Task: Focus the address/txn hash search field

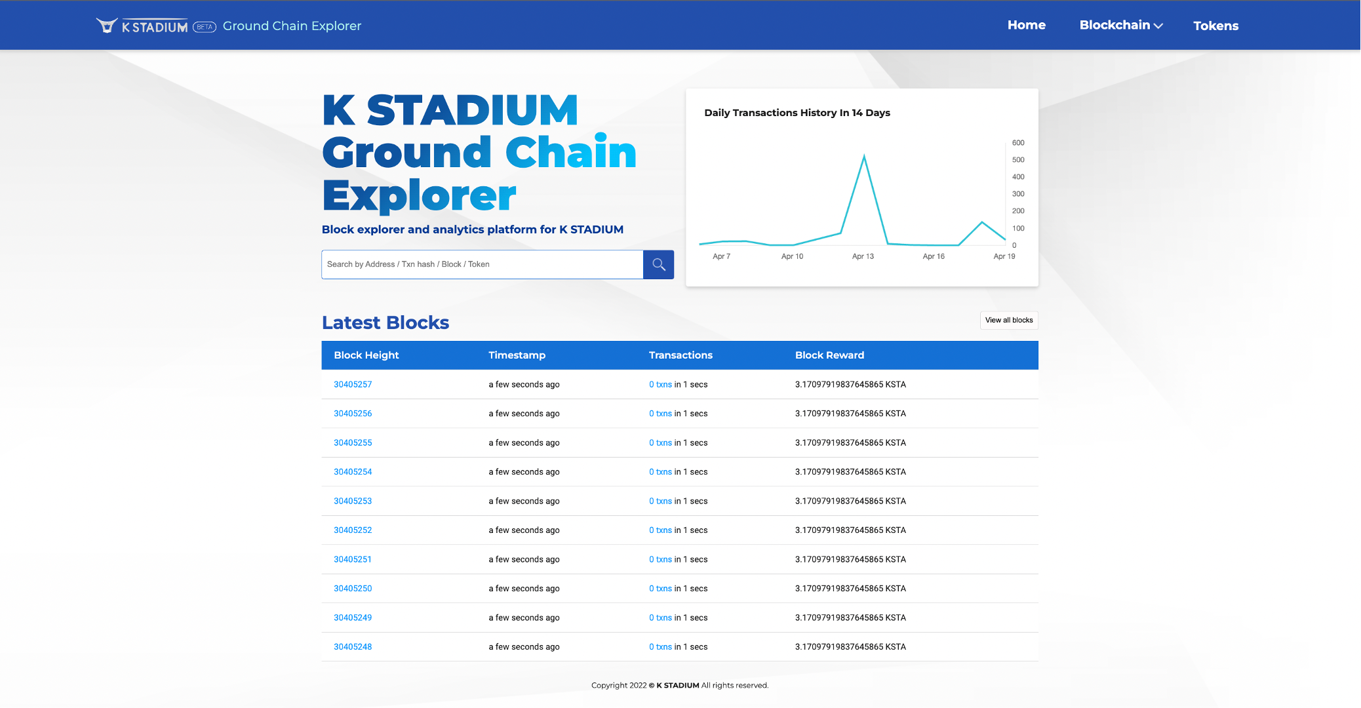Action: (x=482, y=264)
